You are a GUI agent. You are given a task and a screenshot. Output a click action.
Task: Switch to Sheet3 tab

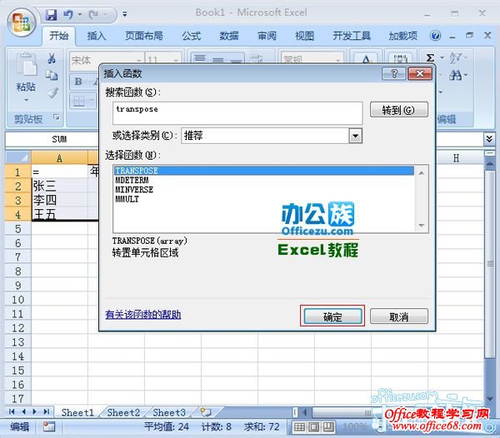(x=169, y=412)
